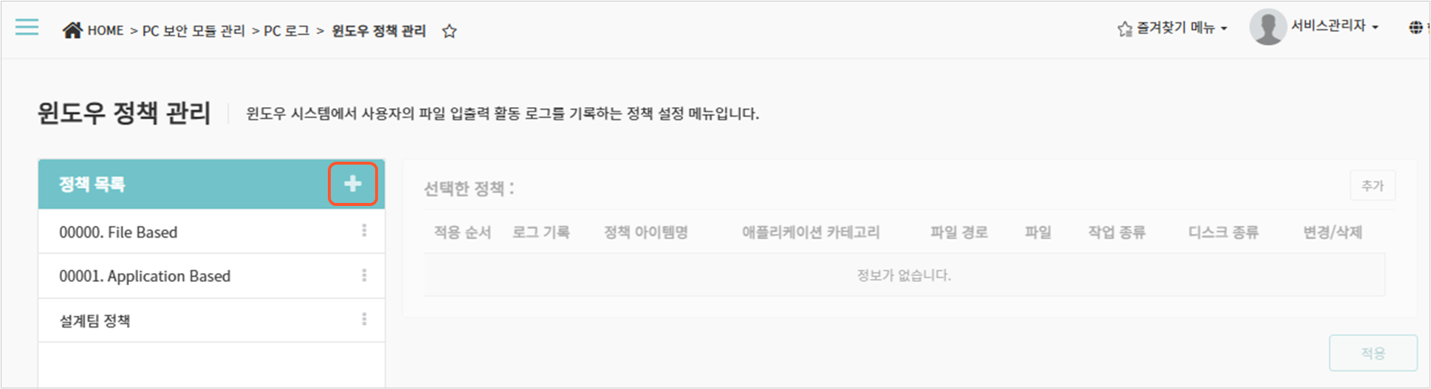Go to PC 보안 모듈 관리 breadcrumb
Image resolution: width=1431 pixels, height=389 pixels.
point(193,31)
